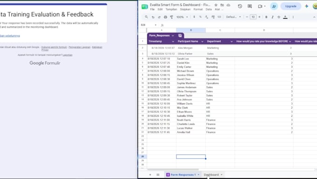
Task: Open the Timestamp column filter dropdown
Action: (173, 42)
